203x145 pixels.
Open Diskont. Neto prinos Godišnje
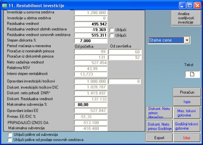(159, 126)
